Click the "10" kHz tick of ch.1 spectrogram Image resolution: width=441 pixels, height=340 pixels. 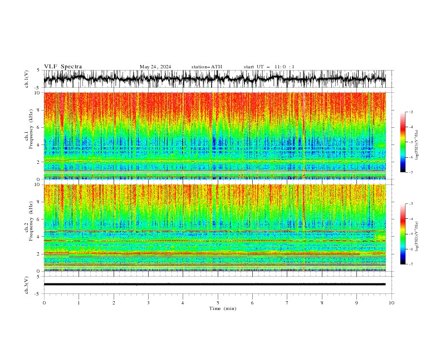37,93
